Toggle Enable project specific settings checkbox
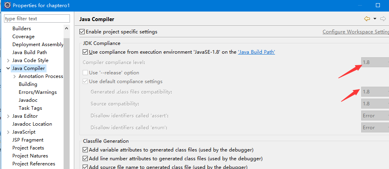Image resolution: width=389 pixels, height=169 pixels. [82, 32]
